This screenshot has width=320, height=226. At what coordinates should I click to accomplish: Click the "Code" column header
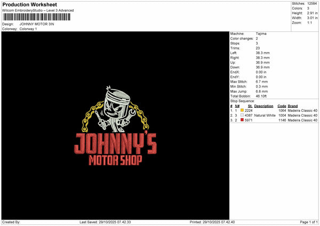282,106
